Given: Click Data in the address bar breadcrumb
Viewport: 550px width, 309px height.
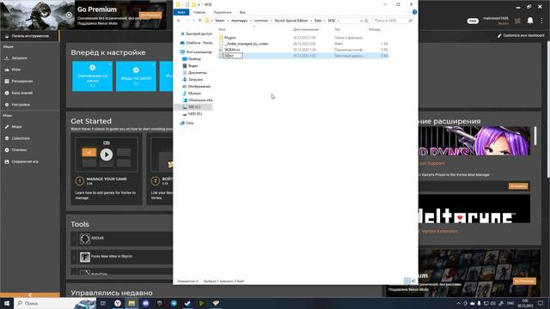Looking at the screenshot, I should (318, 21).
